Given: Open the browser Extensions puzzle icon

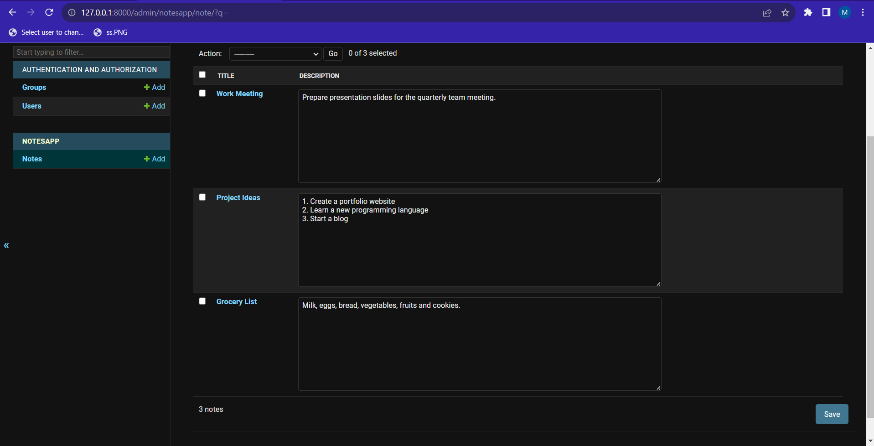Looking at the screenshot, I should point(808,12).
